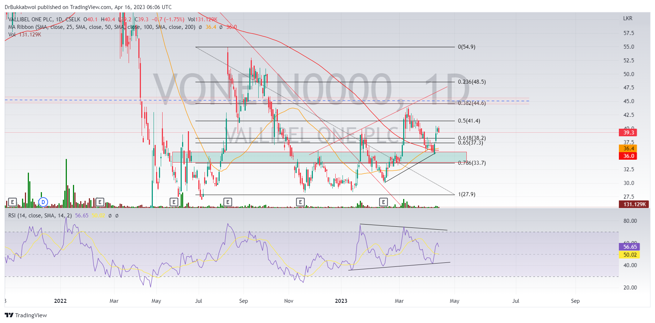Click the dividend D marker on the timeline
Viewport: 655px width, 323px height.
click(43, 202)
